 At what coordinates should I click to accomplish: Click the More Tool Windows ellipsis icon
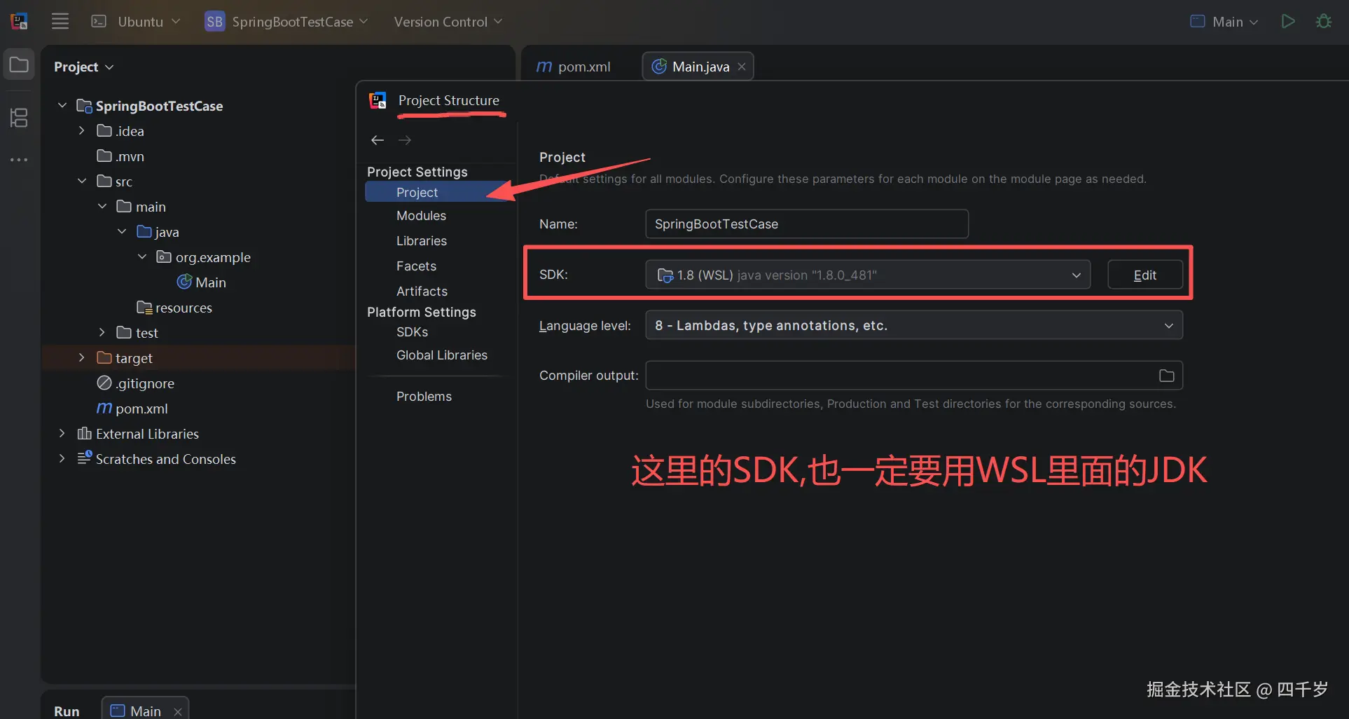click(18, 160)
